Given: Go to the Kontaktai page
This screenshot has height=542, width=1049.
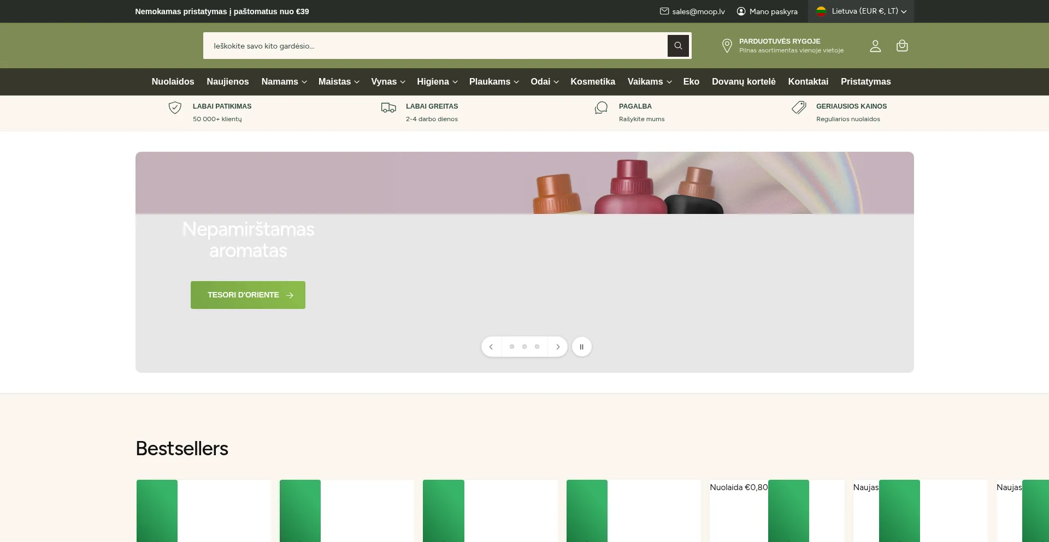Looking at the screenshot, I should tap(808, 82).
